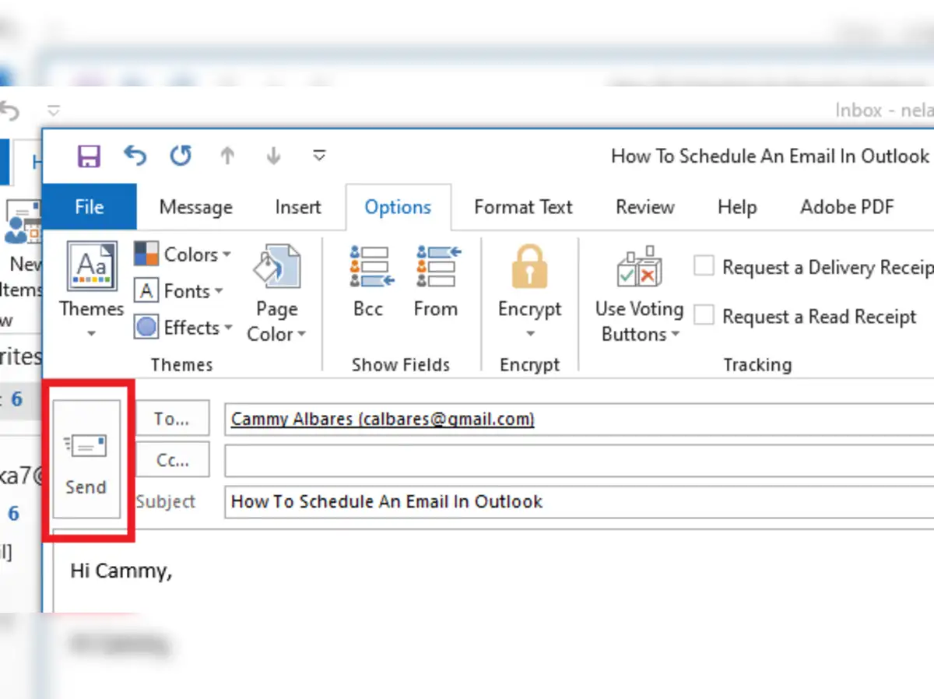Select the Options tab
Image resolution: width=934 pixels, height=699 pixels.
tap(398, 207)
